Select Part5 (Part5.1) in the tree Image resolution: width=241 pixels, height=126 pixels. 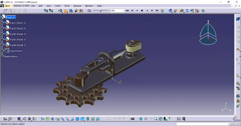pyautogui.click(x=18, y=39)
